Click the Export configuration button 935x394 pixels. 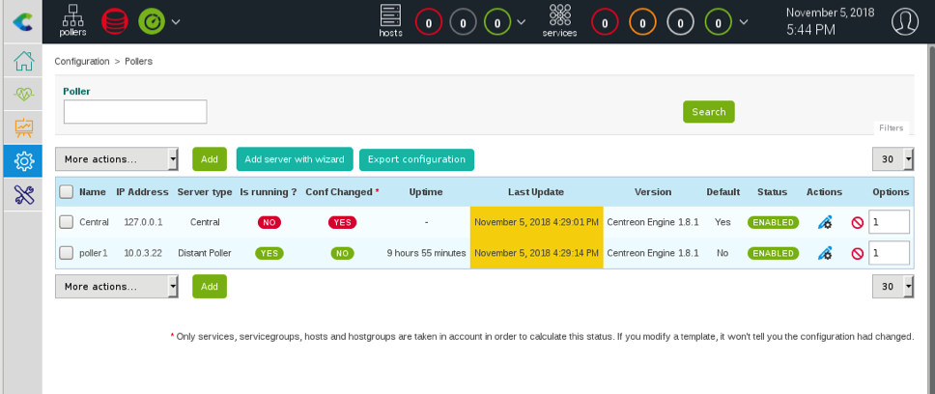coord(416,159)
